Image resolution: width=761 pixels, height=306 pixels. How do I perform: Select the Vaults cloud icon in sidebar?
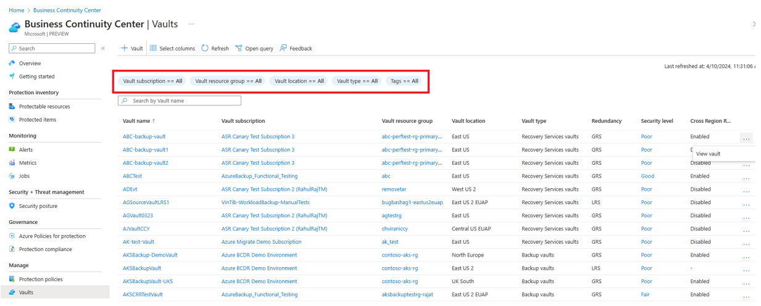click(x=12, y=292)
